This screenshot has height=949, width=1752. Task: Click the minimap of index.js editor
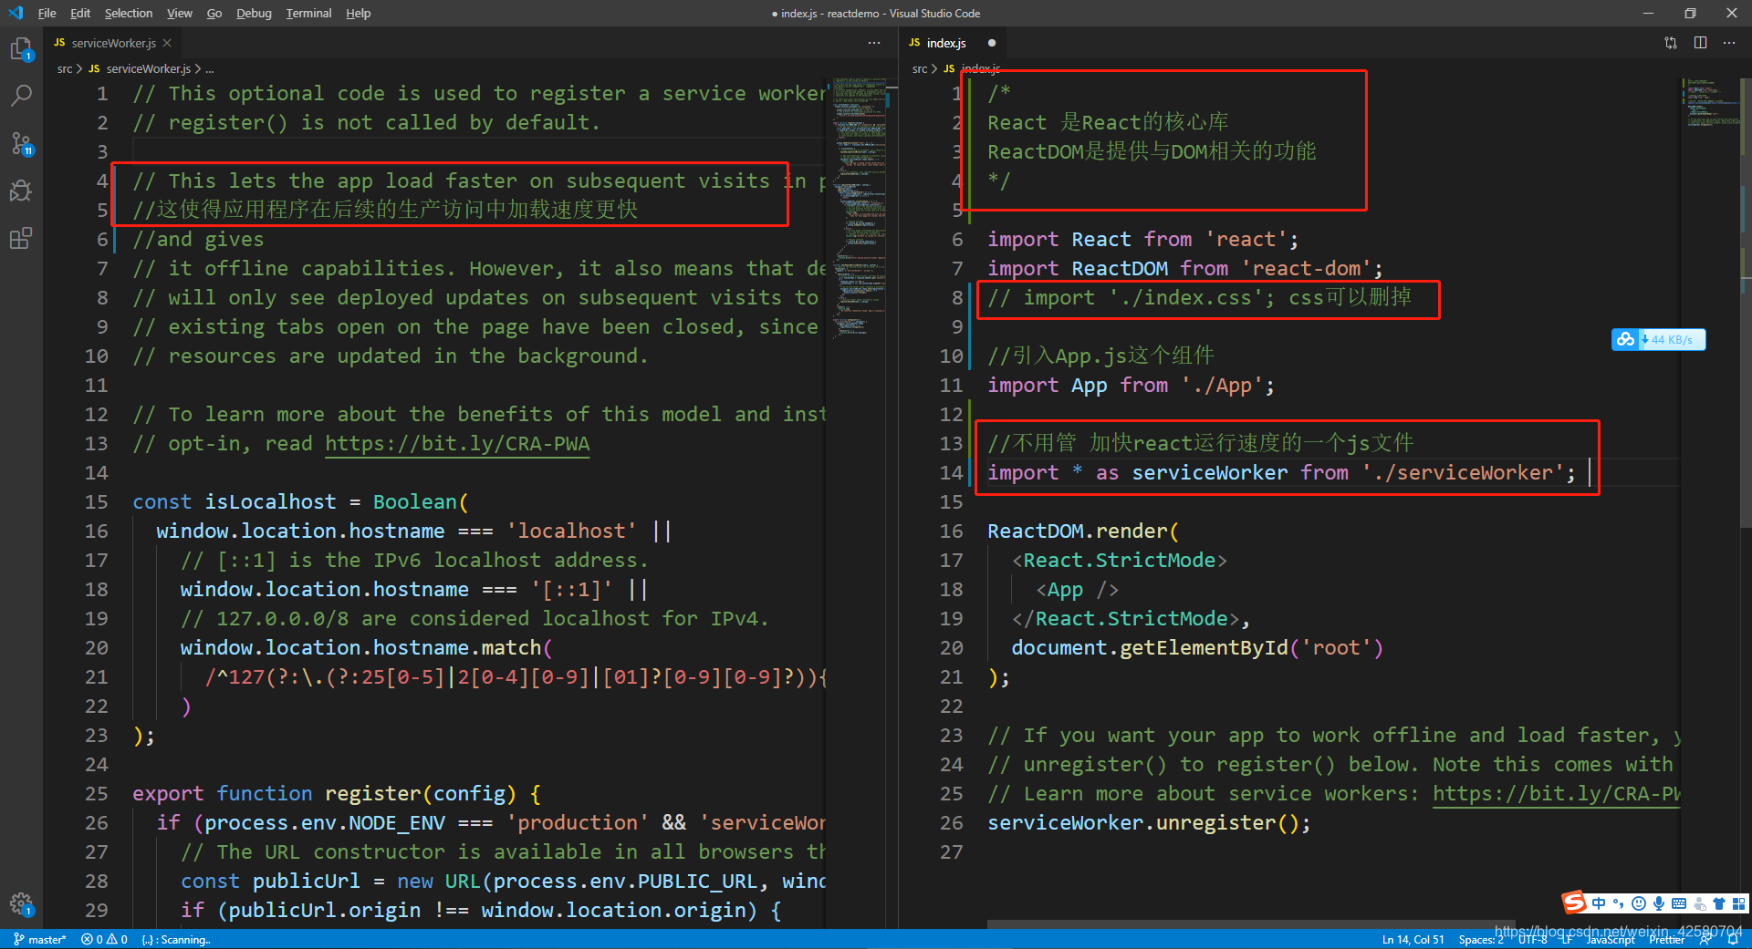(x=1710, y=102)
